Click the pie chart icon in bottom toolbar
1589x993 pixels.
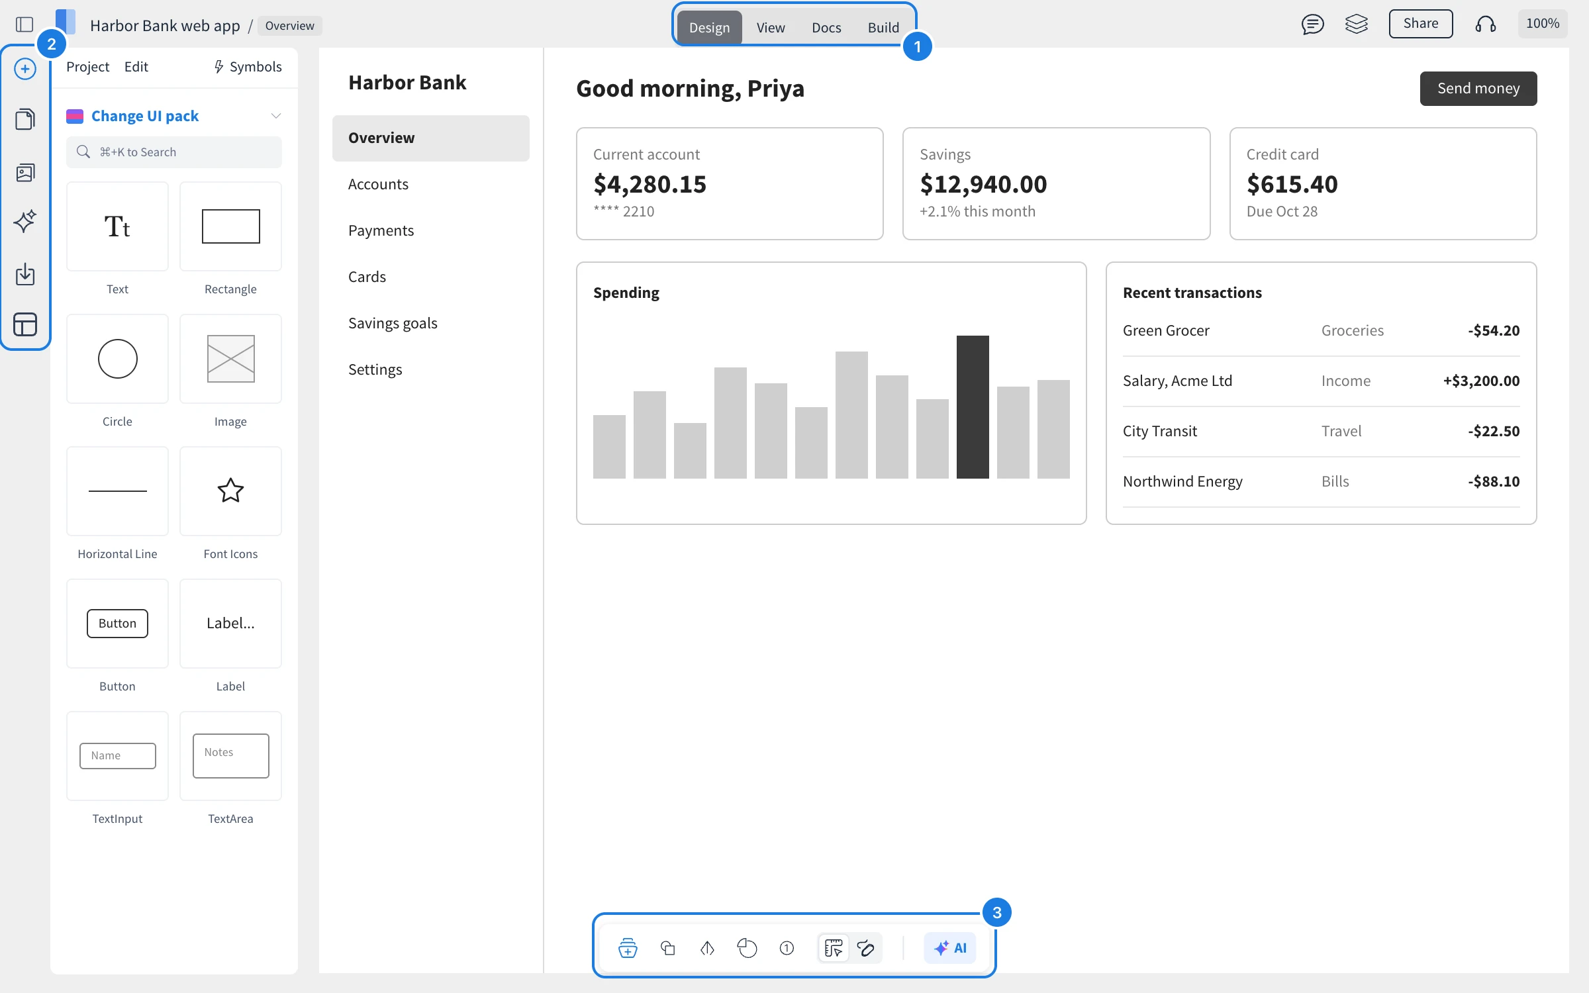747,948
